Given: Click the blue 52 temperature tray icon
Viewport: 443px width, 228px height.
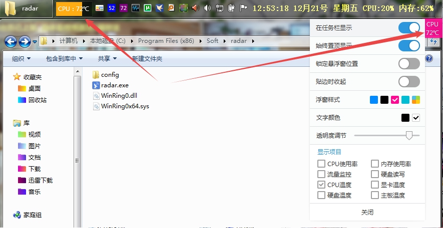Looking at the screenshot, I should 111,8.
